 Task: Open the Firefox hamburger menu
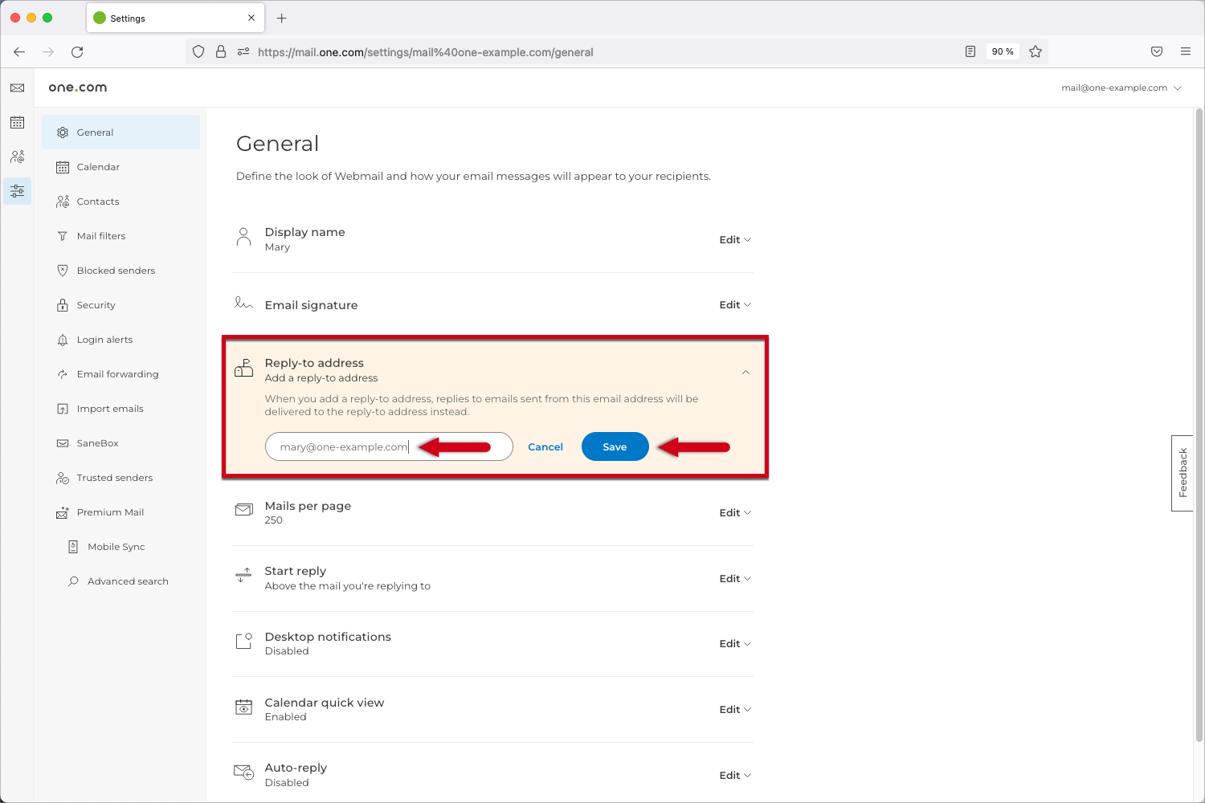[x=1186, y=52]
